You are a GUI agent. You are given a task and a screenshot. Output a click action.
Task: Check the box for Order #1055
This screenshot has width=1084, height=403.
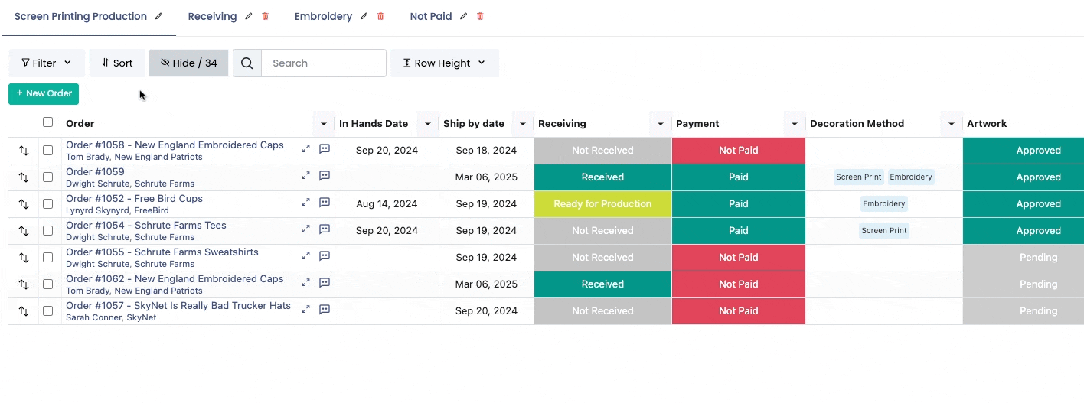[48, 258]
